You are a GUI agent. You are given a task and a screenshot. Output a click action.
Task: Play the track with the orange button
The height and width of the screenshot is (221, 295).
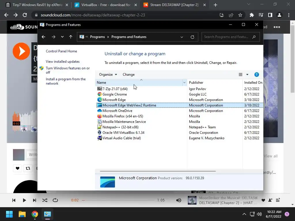coord(21,51)
